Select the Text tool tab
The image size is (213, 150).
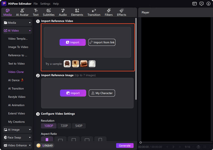(36, 13)
